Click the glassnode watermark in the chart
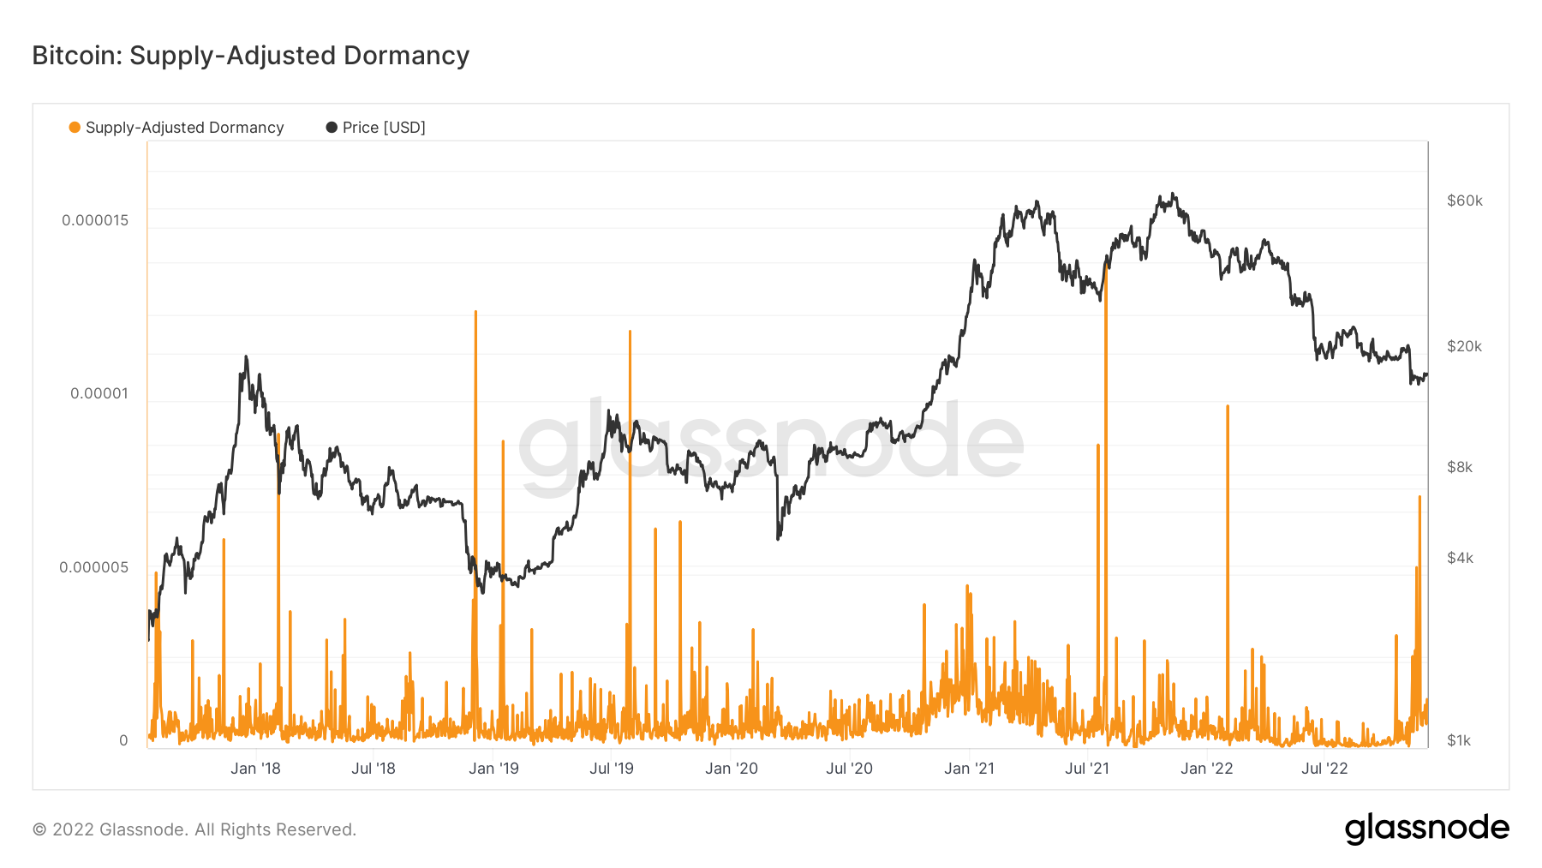 [771, 446]
